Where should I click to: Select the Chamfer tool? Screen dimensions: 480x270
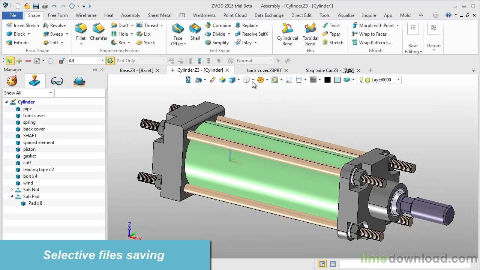coord(99,32)
